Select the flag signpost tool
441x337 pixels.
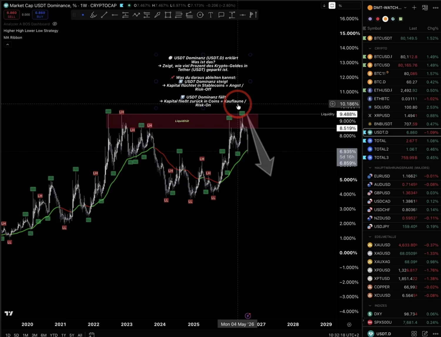click(253, 15)
